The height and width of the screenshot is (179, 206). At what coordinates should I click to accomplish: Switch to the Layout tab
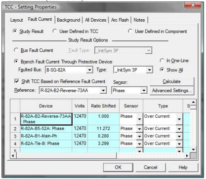pyautogui.click(x=16, y=20)
